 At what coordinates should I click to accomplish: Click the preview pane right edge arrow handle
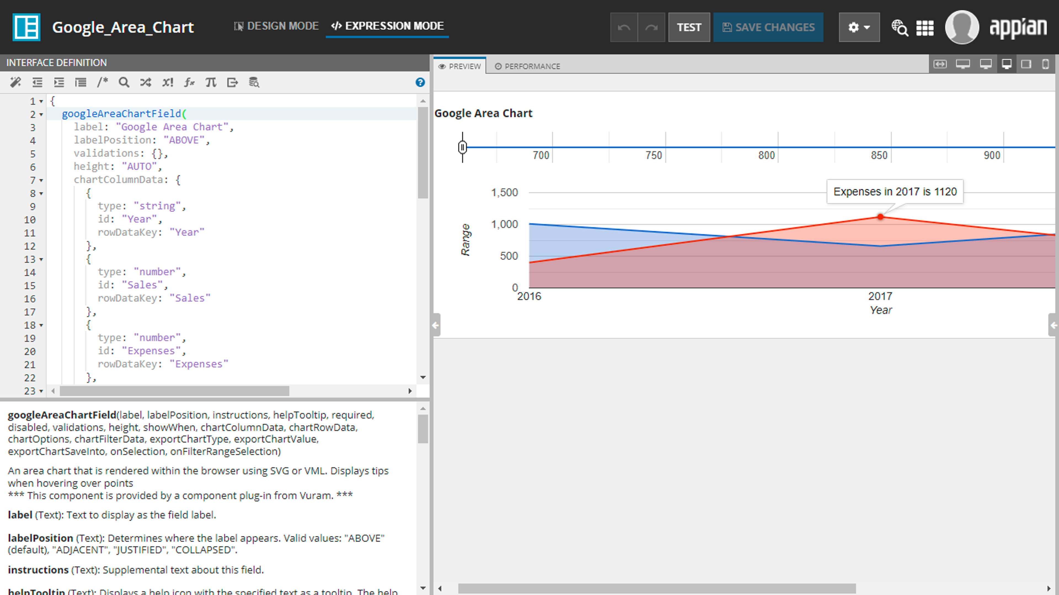click(x=1053, y=325)
